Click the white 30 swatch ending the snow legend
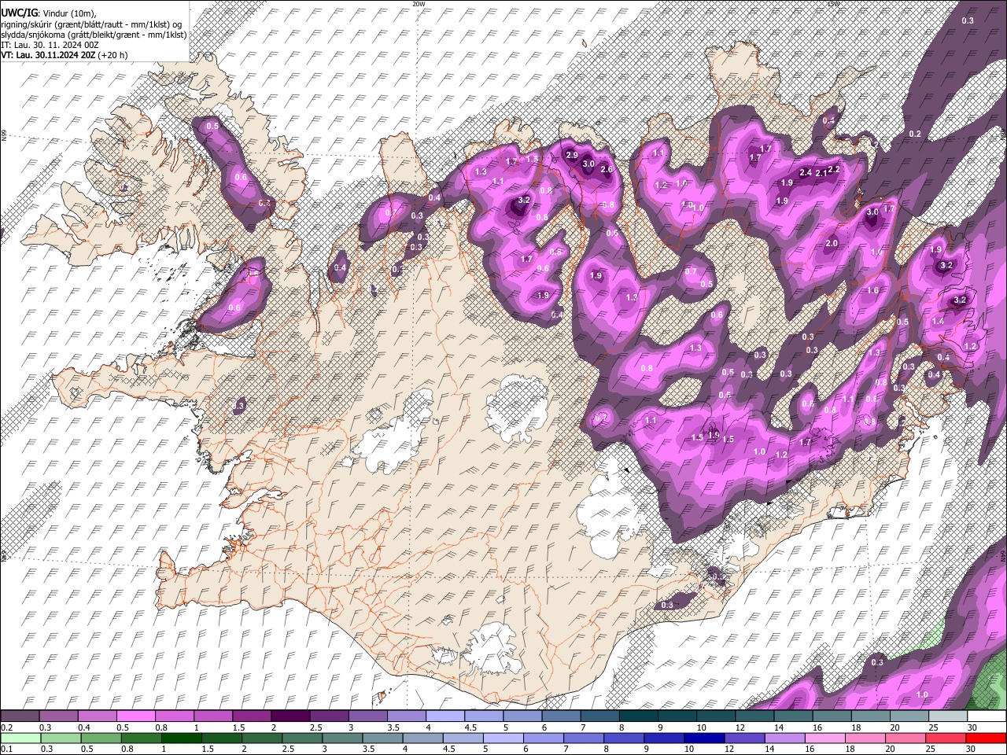The height and width of the screenshot is (755, 1007). pyautogui.click(x=986, y=716)
